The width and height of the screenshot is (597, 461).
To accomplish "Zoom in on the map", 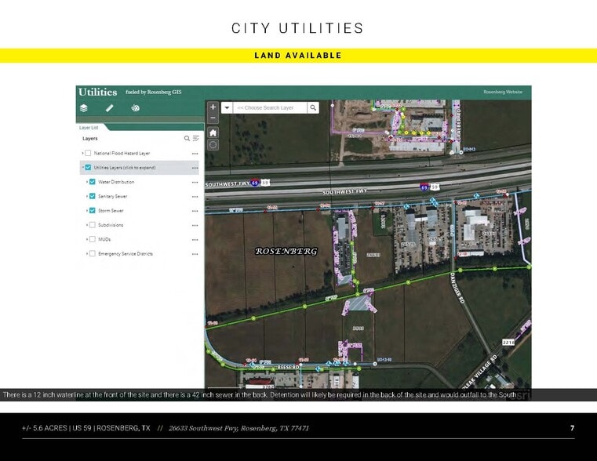I will tap(213, 107).
